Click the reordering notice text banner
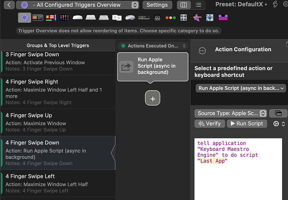Image resolution: width=288 pixels, height=200 pixels. click(x=119, y=30)
